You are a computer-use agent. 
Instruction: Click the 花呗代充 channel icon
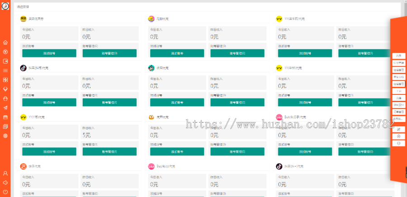(151, 19)
